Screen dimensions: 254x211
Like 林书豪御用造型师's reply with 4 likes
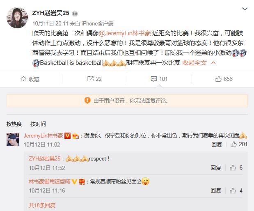pos(233,190)
